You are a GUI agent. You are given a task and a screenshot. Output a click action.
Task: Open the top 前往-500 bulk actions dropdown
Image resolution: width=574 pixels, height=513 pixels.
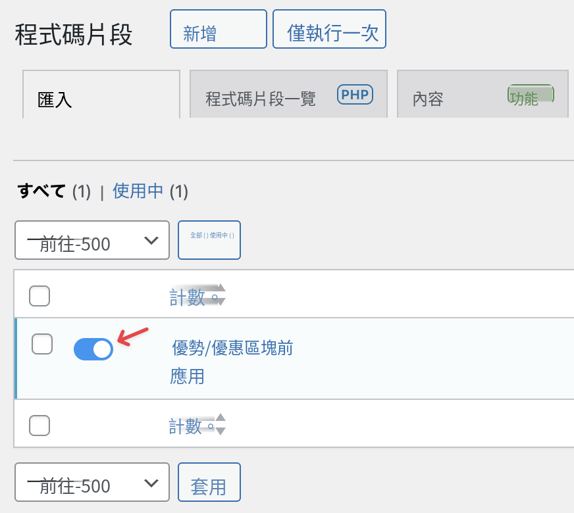92,240
